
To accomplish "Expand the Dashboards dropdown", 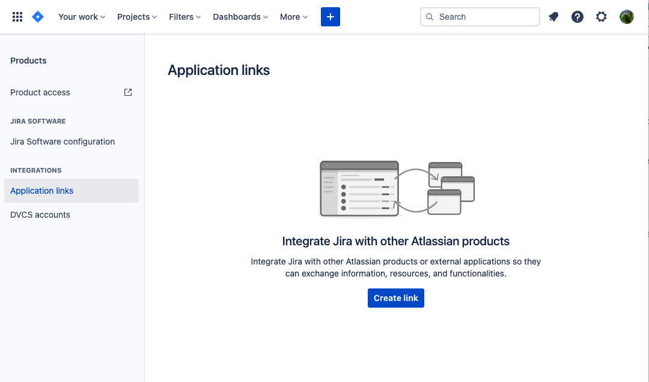I will click(x=240, y=16).
